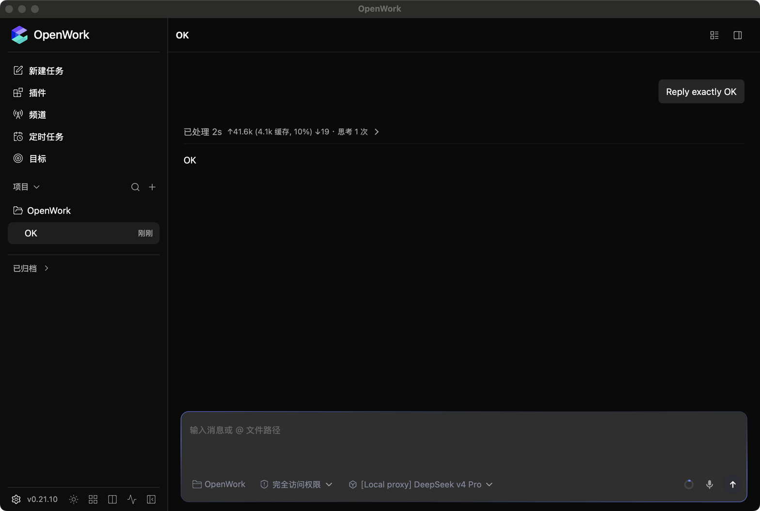Click the 思考 1 次 thinking count text
The image size is (760, 511).
(353, 132)
